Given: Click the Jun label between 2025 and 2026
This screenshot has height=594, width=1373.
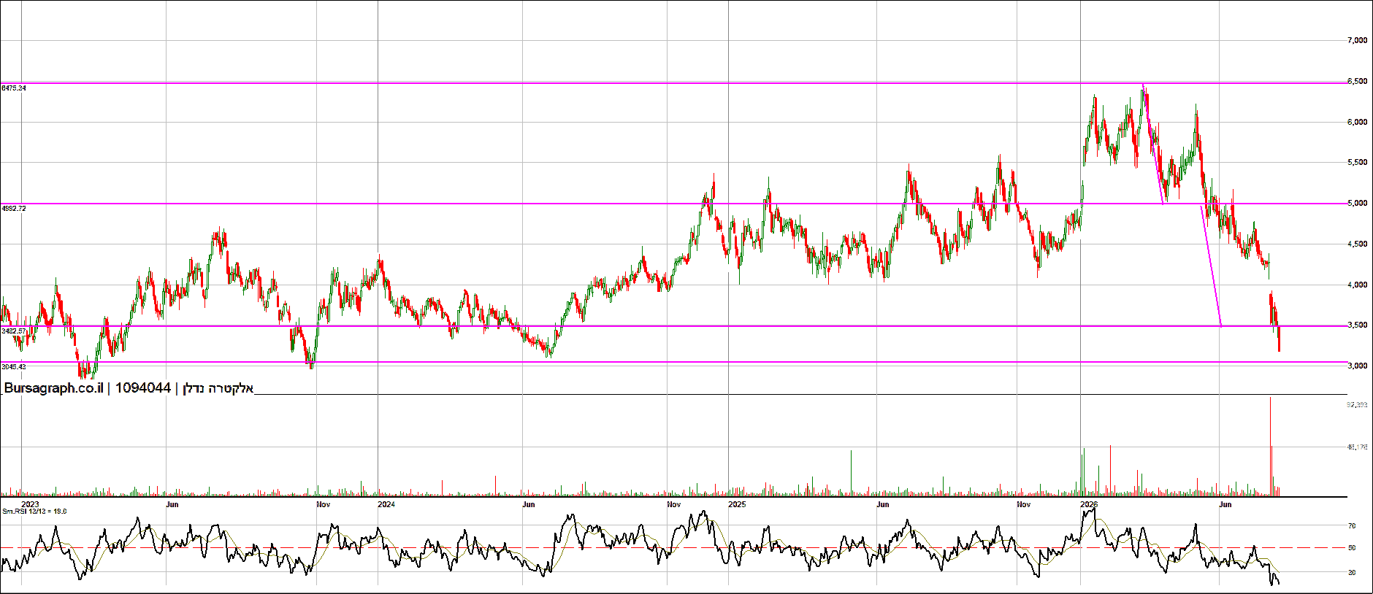Looking at the screenshot, I should [x=883, y=504].
